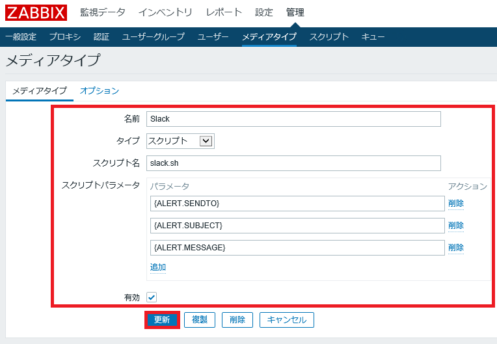The height and width of the screenshot is (344, 497).
Task: Go to ユーザーグループ submenu
Action: (154, 37)
